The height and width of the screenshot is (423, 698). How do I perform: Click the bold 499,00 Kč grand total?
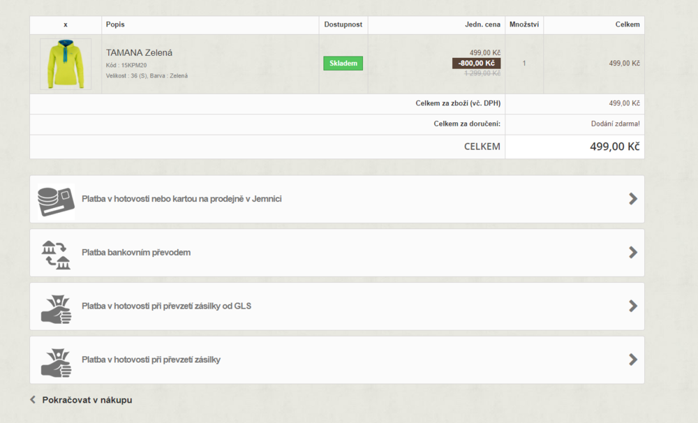coord(615,147)
